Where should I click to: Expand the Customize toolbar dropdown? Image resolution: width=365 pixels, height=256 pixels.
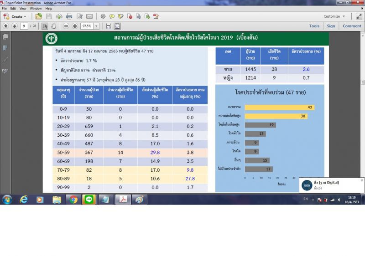[x=334, y=16]
